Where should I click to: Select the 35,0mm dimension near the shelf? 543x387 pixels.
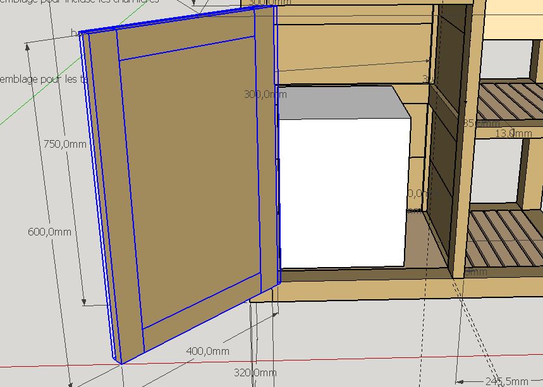click(482, 123)
